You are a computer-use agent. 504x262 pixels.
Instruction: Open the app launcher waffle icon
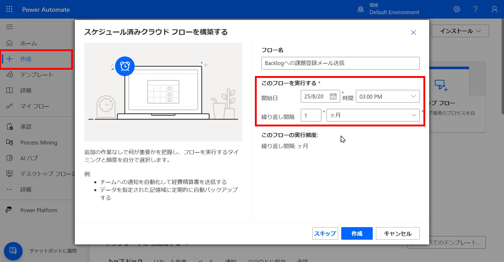[x=9, y=9]
